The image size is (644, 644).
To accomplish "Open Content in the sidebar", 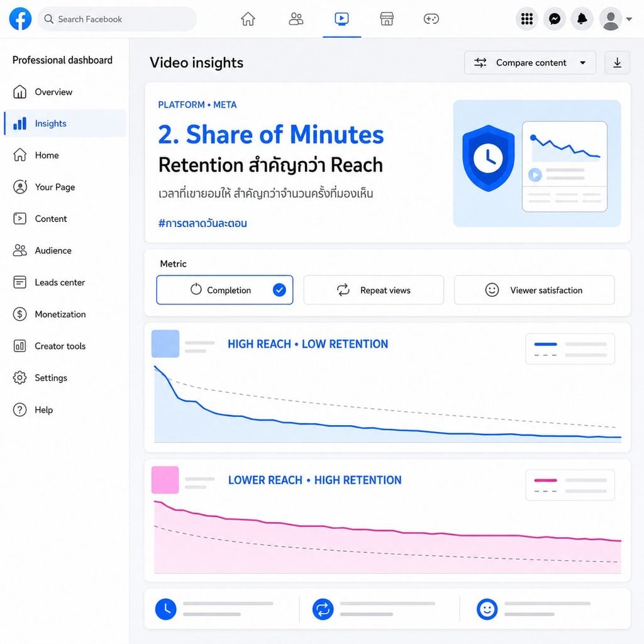I will click(x=65, y=218).
